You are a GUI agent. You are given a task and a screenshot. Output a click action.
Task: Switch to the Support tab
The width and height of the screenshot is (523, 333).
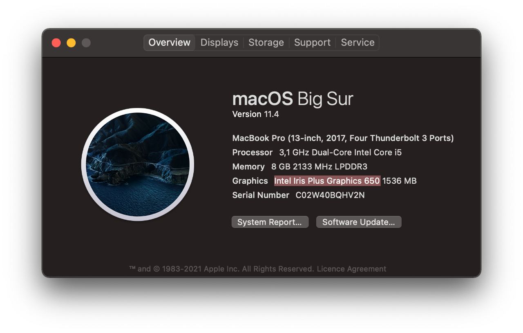tap(312, 43)
